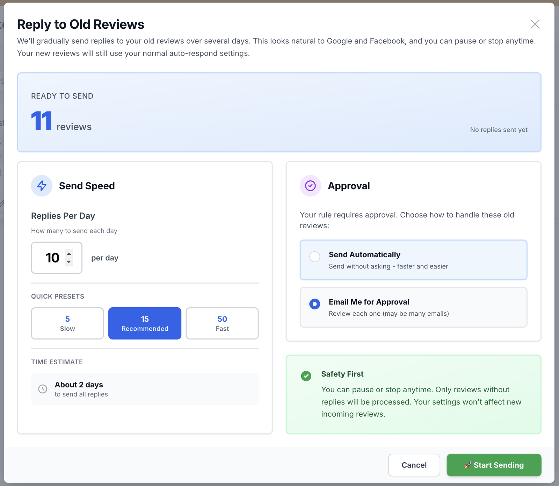Close the Reply to Old Reviews dialog

(x=535, y=24)
